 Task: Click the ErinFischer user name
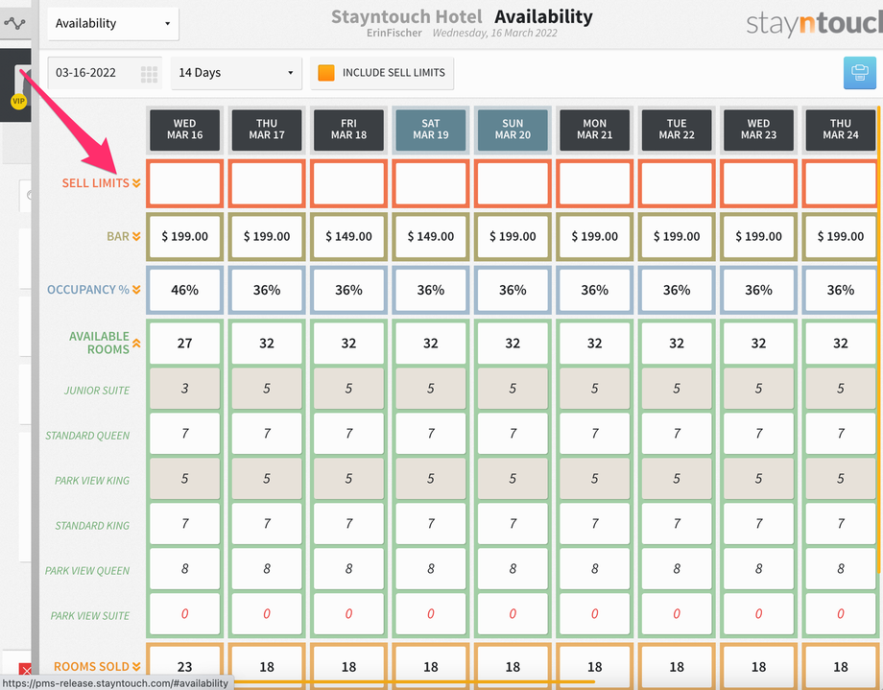coord(394,34)
